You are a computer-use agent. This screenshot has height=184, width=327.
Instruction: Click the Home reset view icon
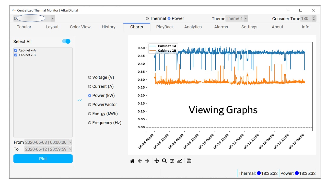(x=132, y=161)
